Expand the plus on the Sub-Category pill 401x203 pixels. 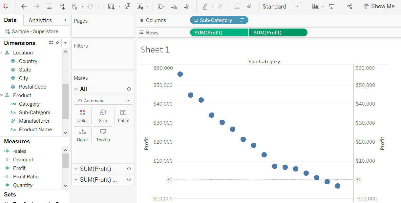click(x=196, y=20)
